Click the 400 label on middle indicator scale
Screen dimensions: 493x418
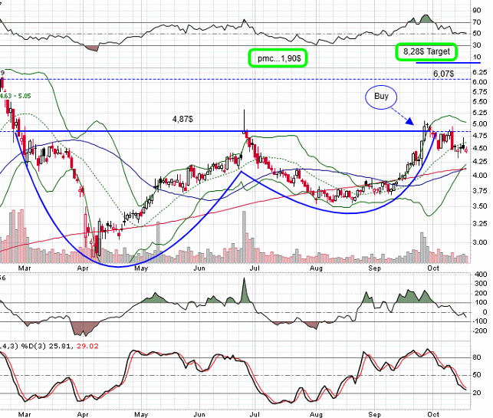point(480,275)
